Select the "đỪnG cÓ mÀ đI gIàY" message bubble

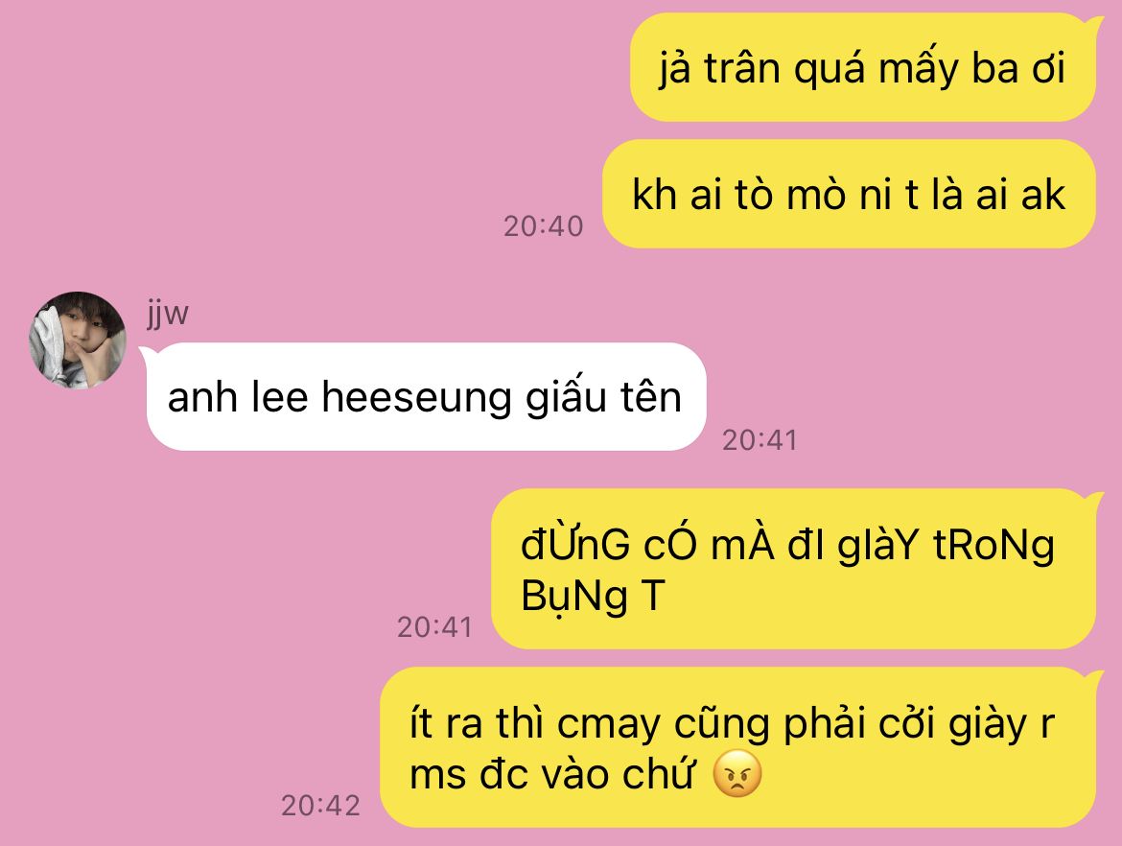point(794,569)
